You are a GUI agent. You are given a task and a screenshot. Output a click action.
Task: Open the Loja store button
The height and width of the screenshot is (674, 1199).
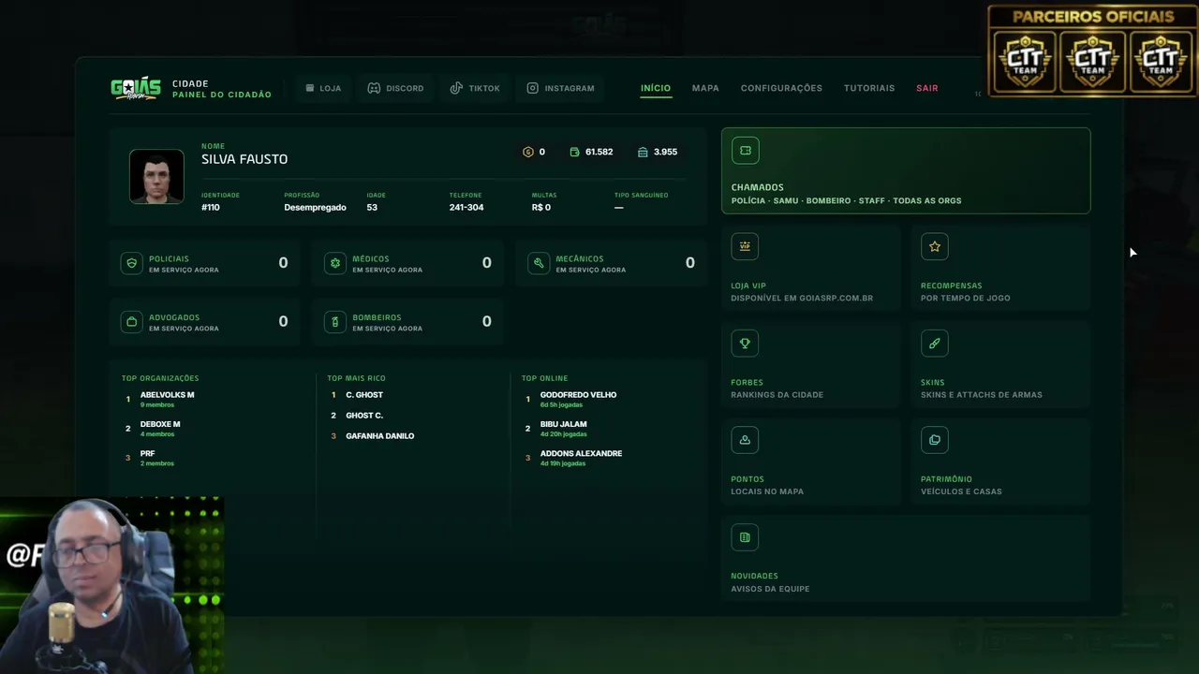(x=323, y=88)
